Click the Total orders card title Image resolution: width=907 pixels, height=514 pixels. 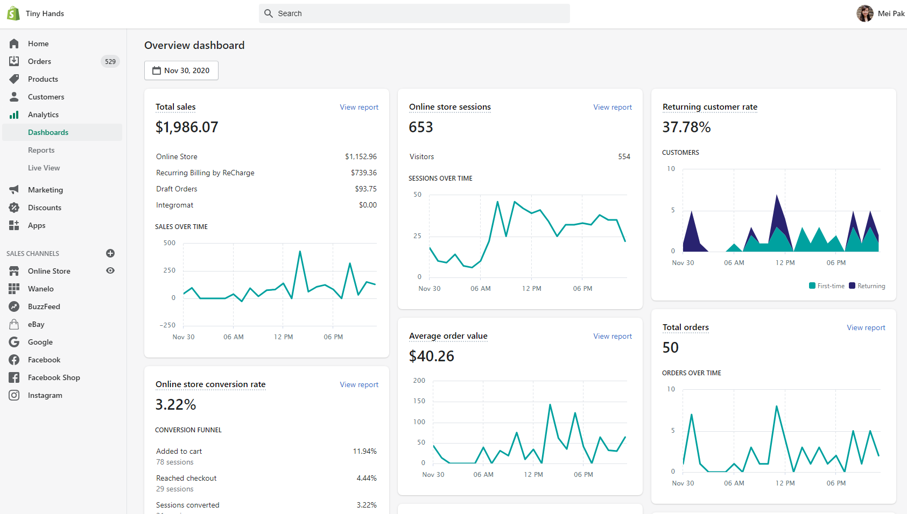[x=686, y=327]
